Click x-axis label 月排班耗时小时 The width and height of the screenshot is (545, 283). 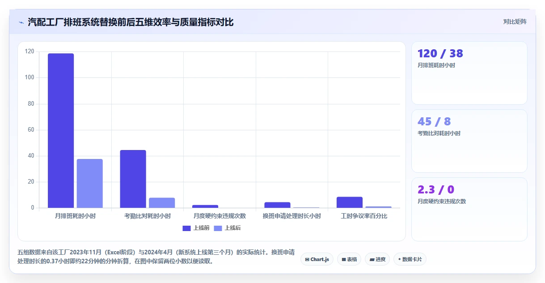75,216
